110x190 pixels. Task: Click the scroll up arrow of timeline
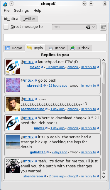[x=104, y=60]
